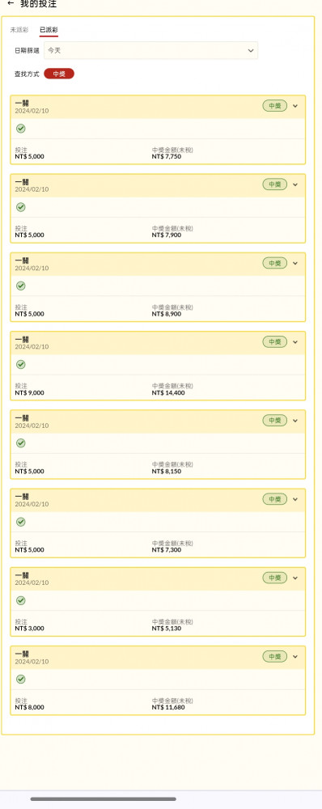This screenshot has width=322, height=809.
Task: Click the 中獎 badge on NT$ 8,150 card
Action: click(x=274, y=421)
